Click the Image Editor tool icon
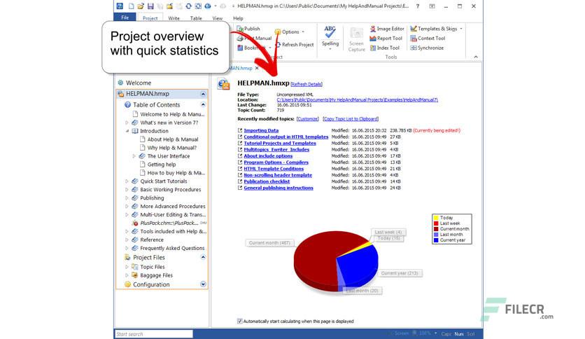This screenshot has width=585, height=339. click(x=373, y=29)
